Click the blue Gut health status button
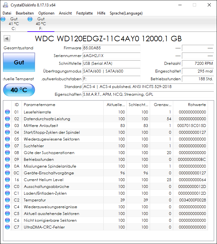Viewport: 217px width, 244px height. (19, 62)
